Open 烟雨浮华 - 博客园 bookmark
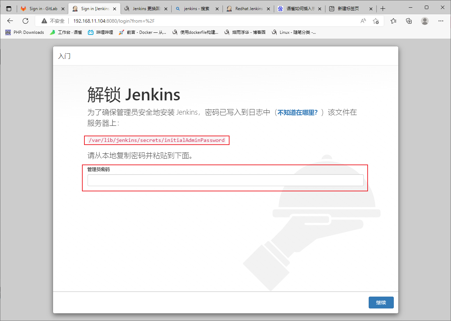This screenshot has height=321, width=451. pos(245,32)
